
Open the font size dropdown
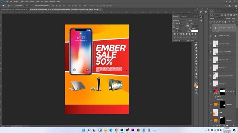click(x=183, y=24)
